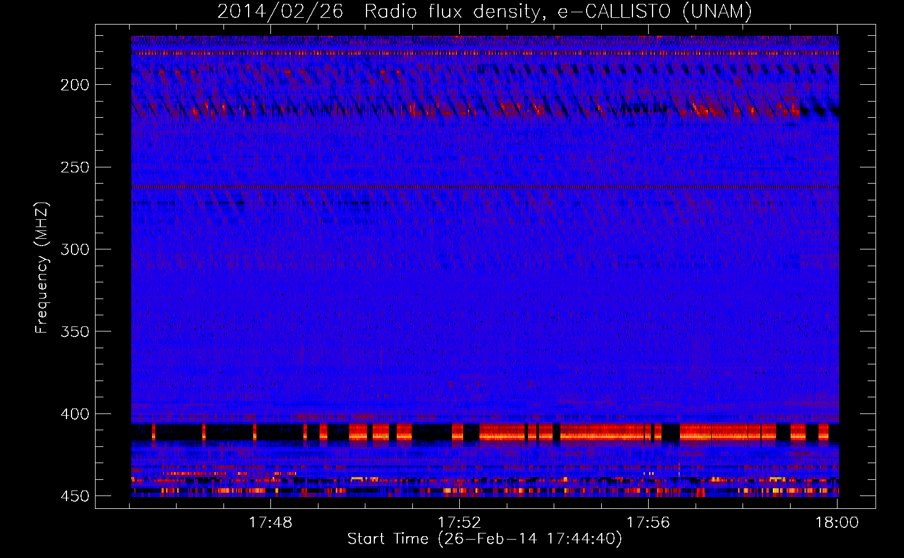
Task: Click the 350 frequency tick label
Action: pos(75,331)
